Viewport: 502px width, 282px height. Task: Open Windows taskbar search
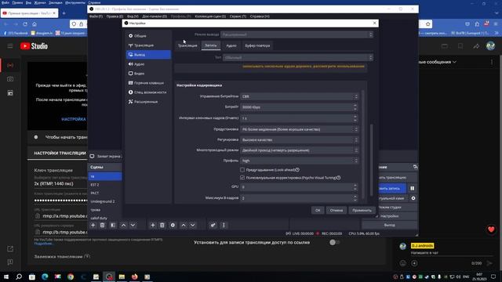tap(19, 277)
